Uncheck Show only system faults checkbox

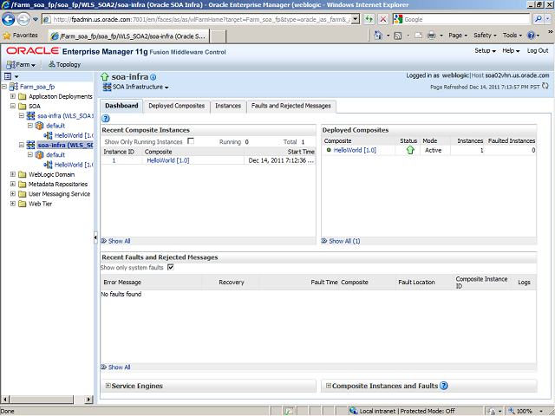(x=170, y=267)
